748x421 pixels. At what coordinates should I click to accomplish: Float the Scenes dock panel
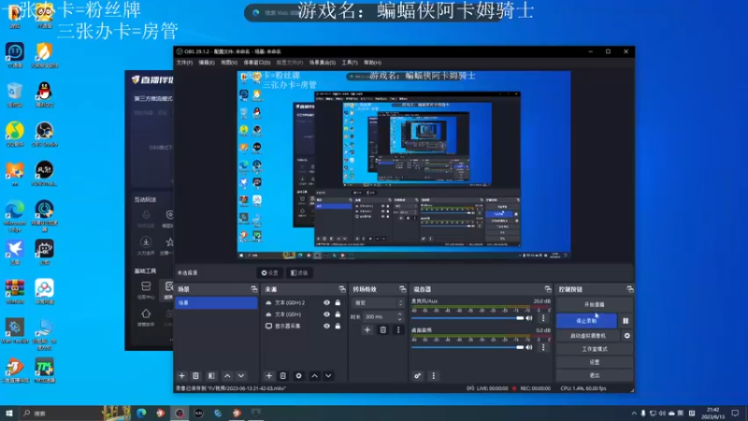click(253, 289)
